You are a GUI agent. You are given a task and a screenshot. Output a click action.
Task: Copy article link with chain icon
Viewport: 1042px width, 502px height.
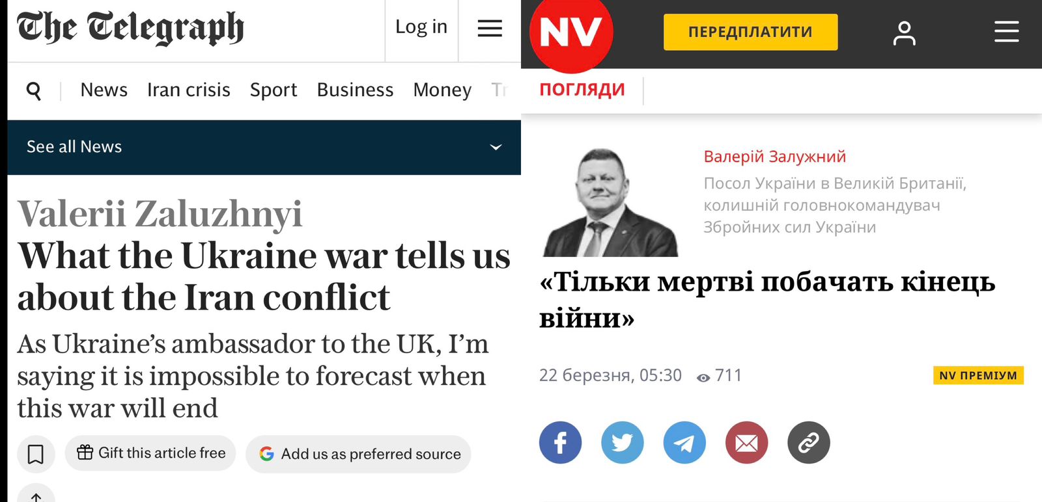point(808,443)
